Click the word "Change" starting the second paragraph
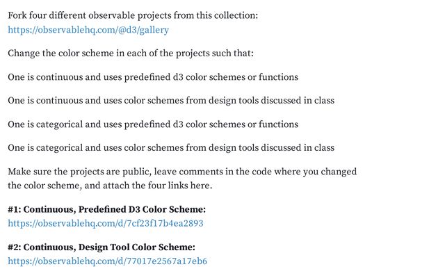The width and height of the screenshot is (445, 278). 25,54
